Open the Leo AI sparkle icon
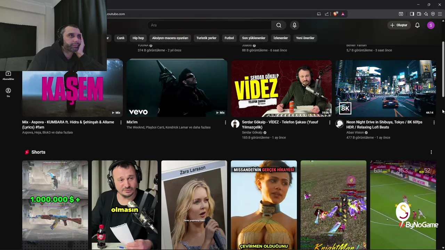This screenshot has height=250, width=445. [x=426, y=14]
